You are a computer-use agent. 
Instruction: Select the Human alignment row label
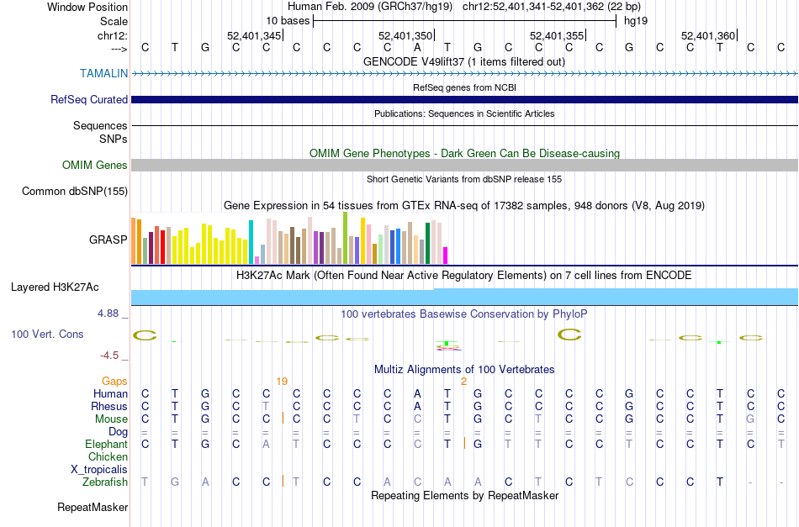(x=110, y=393)
